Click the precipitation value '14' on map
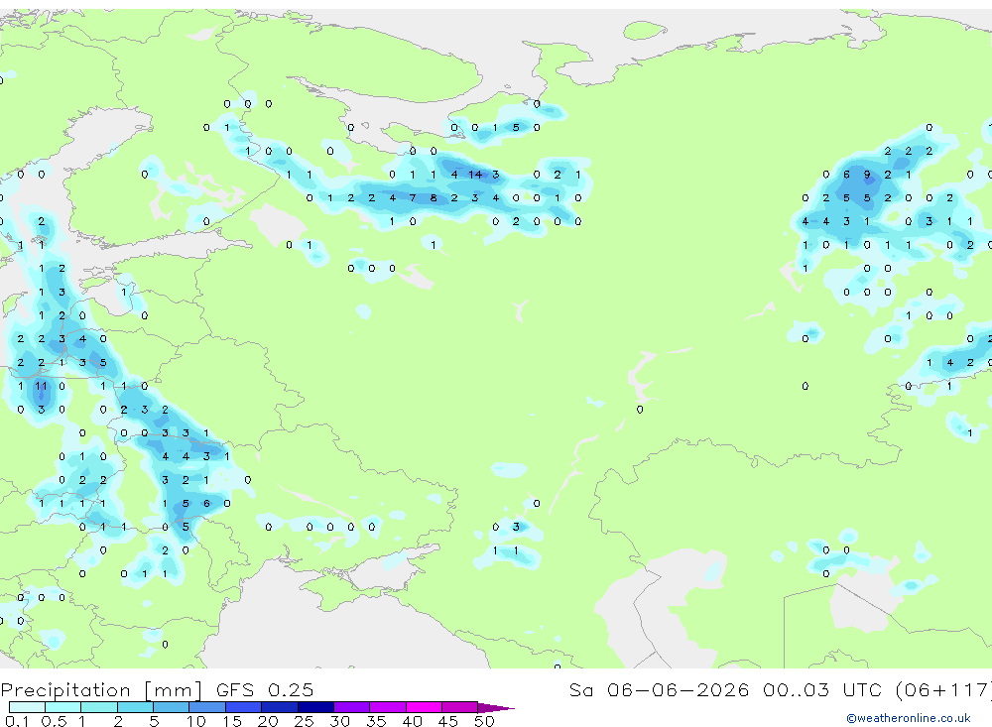 475,175
